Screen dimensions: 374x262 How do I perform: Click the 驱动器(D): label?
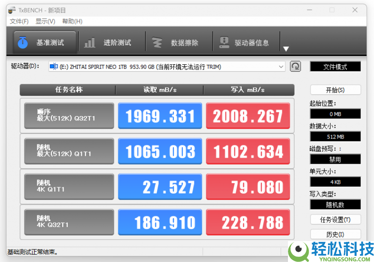pyautogui.click(x=25, y=66)
